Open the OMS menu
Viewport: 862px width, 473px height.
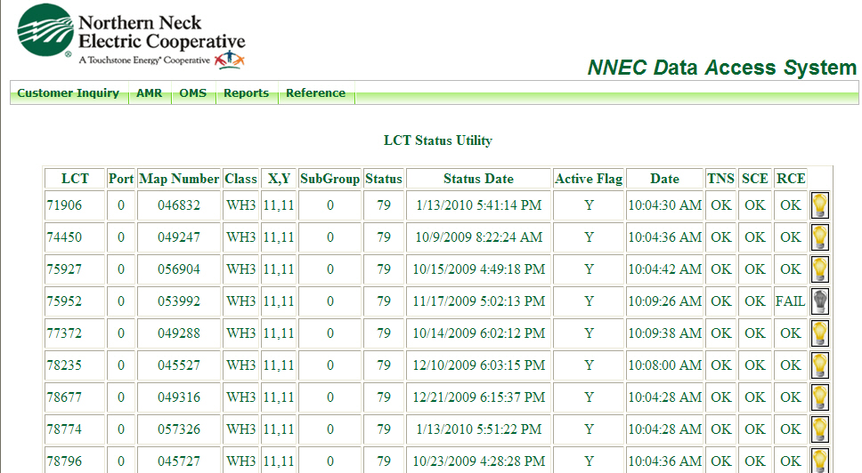(192, 93)
